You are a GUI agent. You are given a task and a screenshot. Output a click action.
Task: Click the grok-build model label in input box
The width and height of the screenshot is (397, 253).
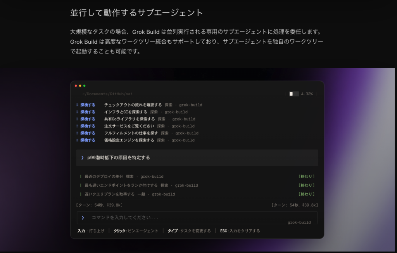(x=299, y=222)
